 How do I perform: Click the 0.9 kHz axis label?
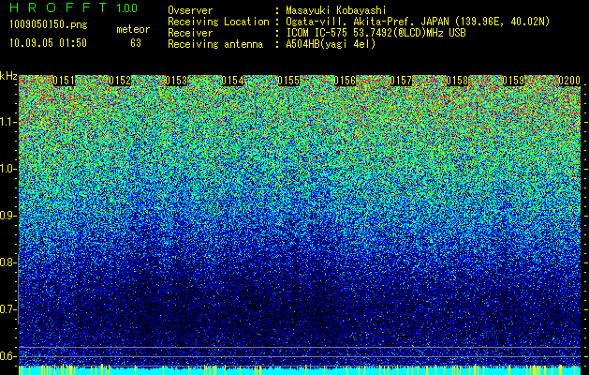pyautogui.click(x=7, y=216)
